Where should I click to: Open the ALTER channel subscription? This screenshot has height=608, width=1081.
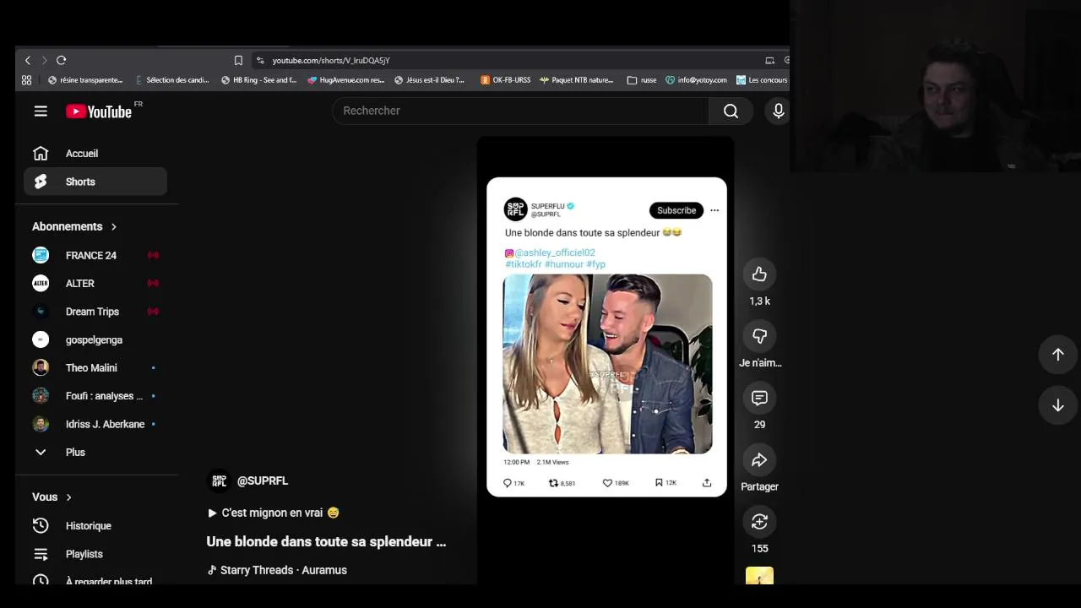(95, 283)
